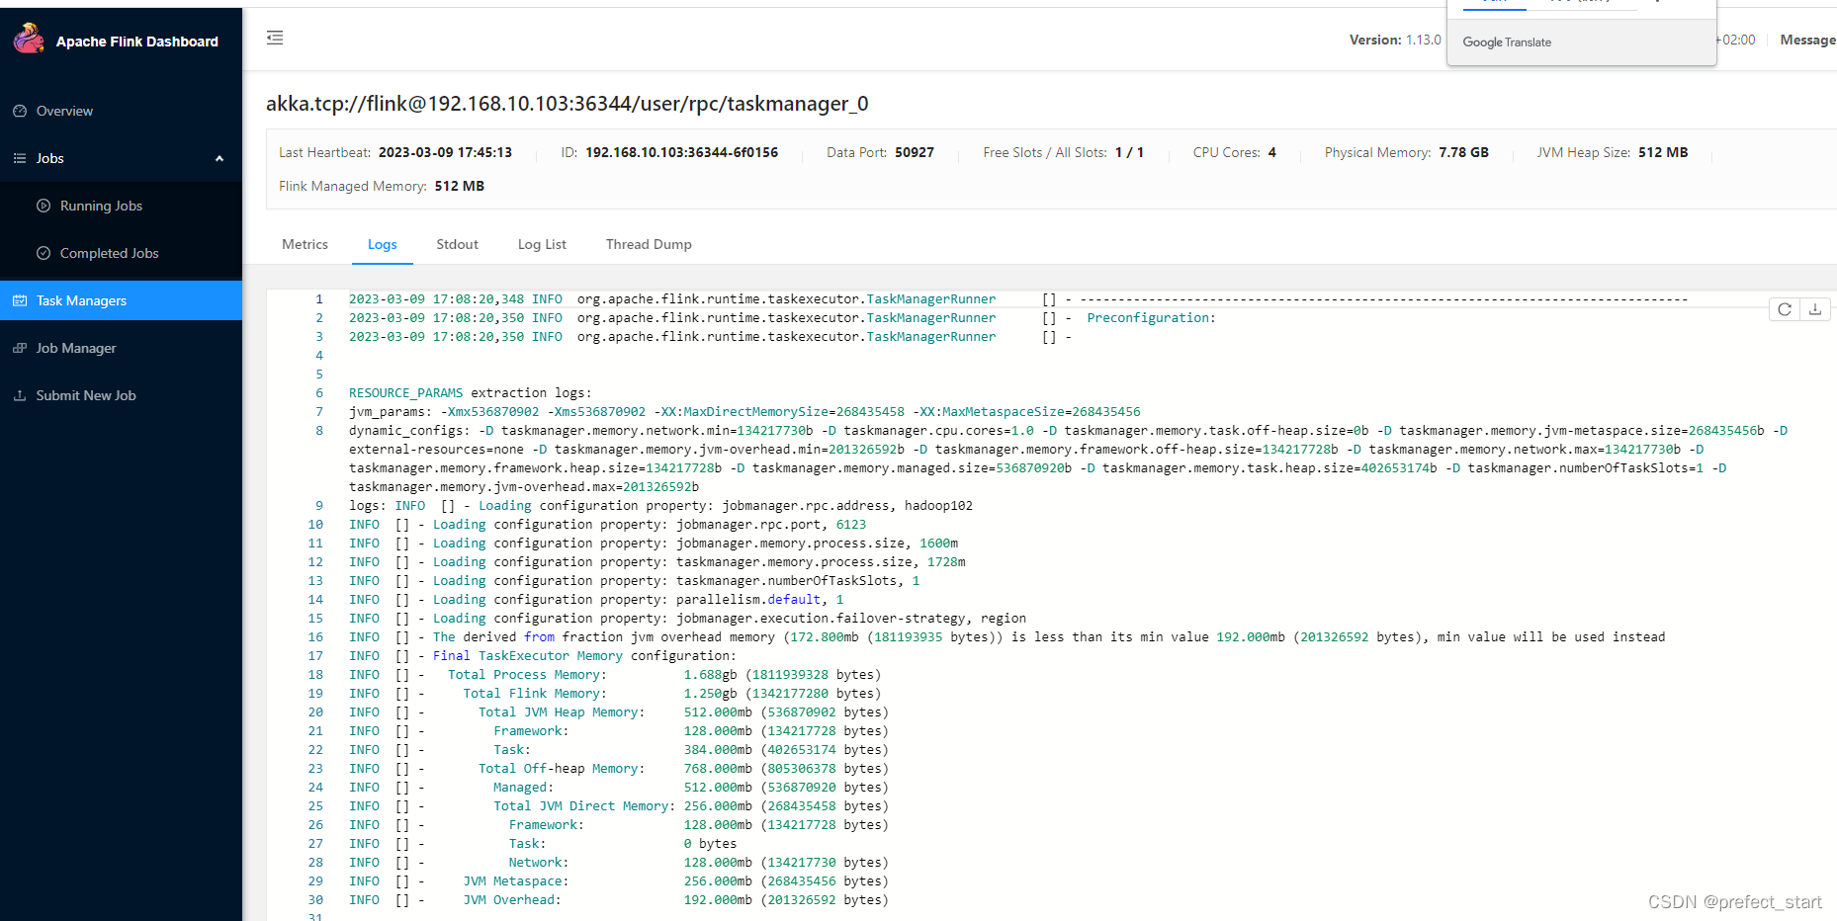This screenshot has width=1837, height=921.
Task: Click the Last Heartbeat timestamp value
Action: (x=445, y=152)
